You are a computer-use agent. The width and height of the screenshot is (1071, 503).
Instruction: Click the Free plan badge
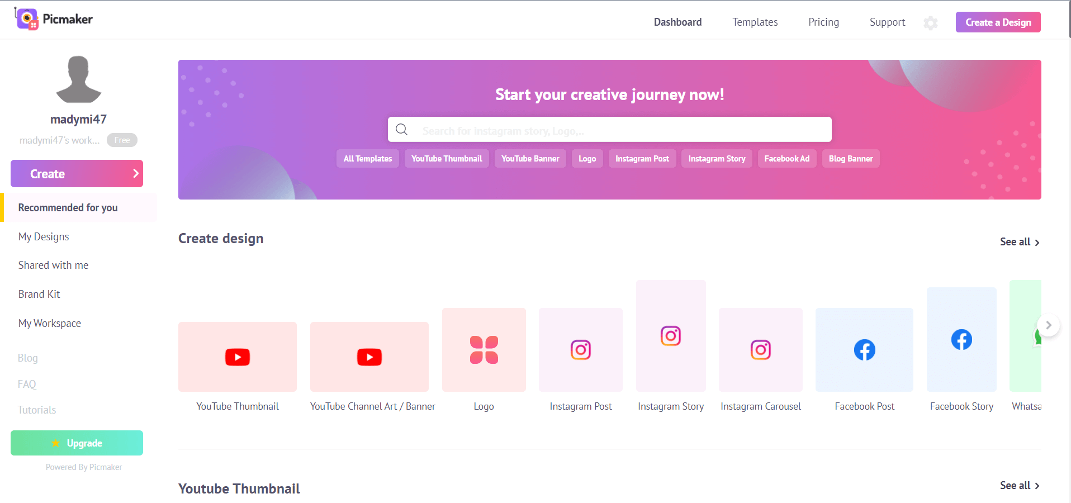pos(122,140)
